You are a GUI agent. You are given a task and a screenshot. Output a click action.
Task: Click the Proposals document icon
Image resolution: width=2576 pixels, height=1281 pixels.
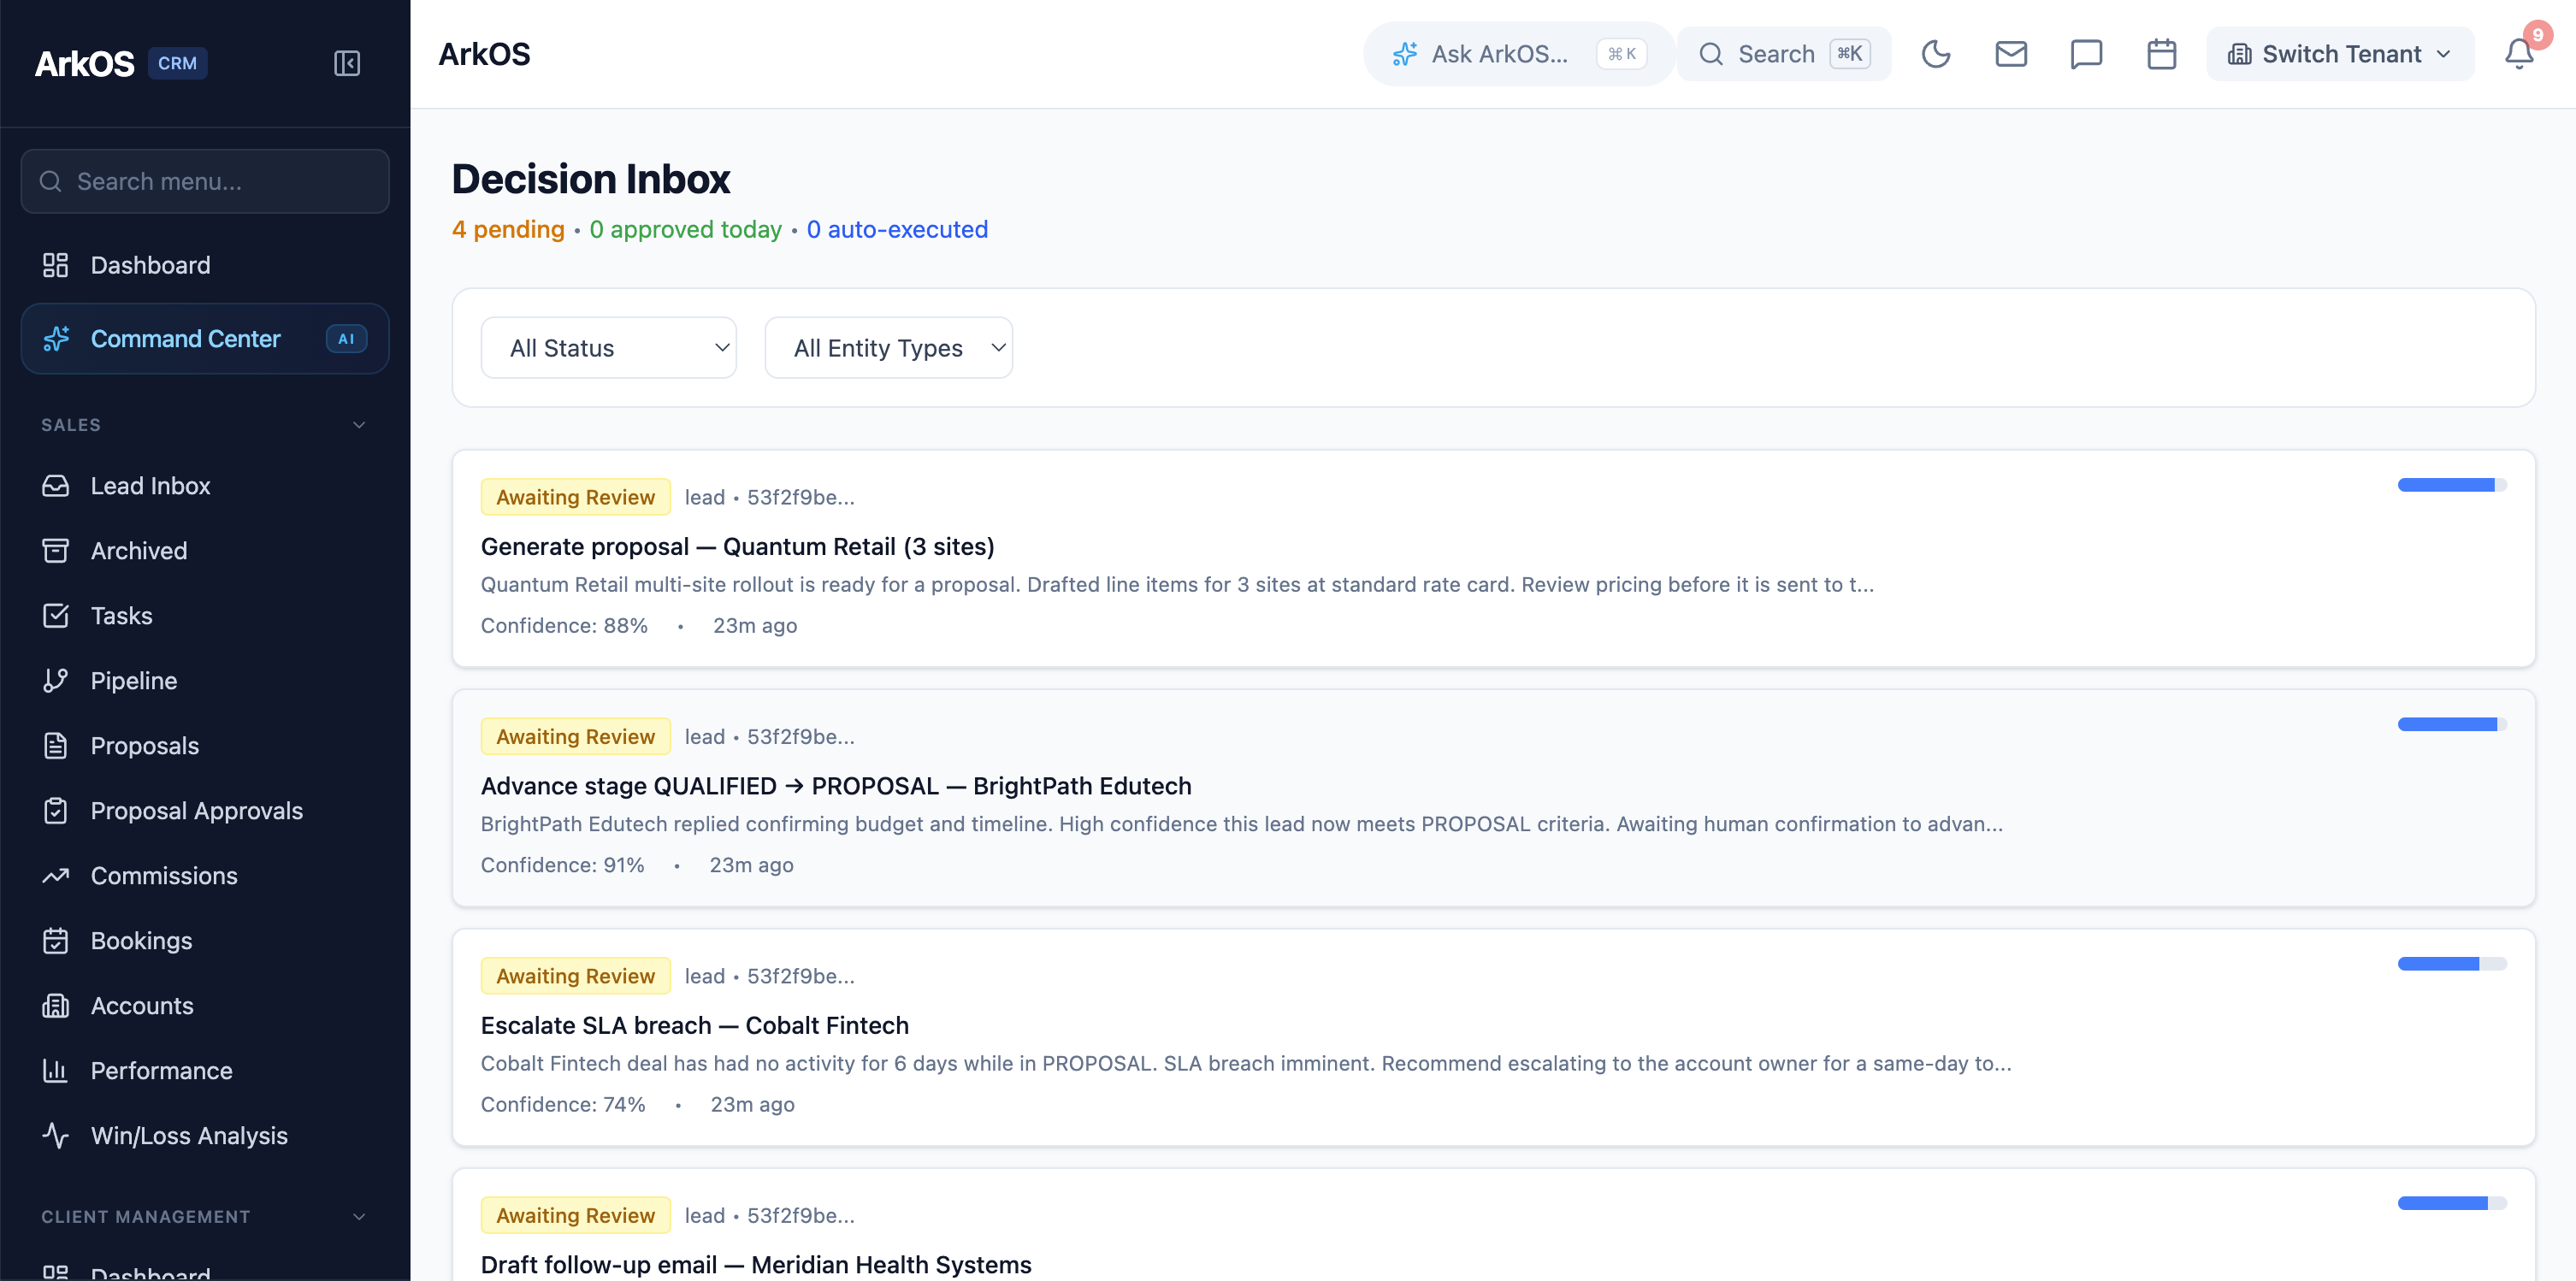coord(55,746)
